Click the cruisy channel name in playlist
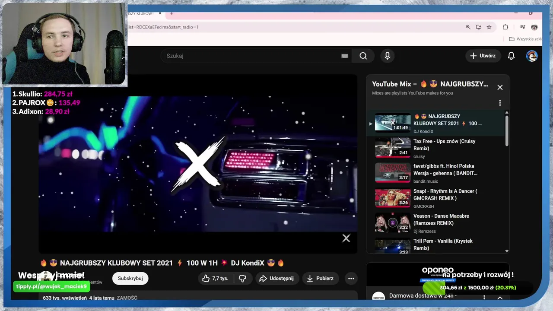The image size is (553, 311). pos(419,156)
